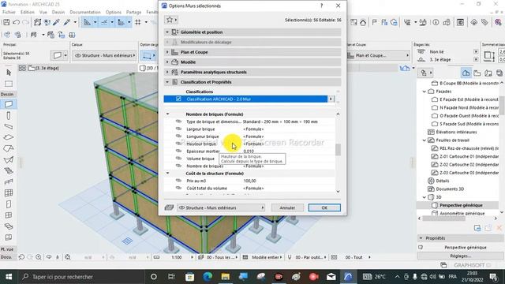Toggle the Classification ARCHICAD 2.0 Mur checkbox
Viewport: 505px width, 284px height.
tap(178, 99)
